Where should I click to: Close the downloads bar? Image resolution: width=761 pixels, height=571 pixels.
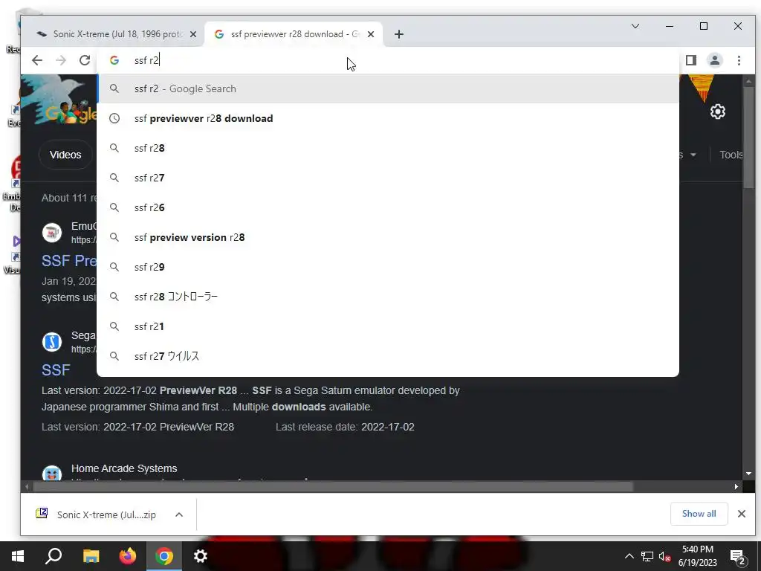(x=741, y=514)
